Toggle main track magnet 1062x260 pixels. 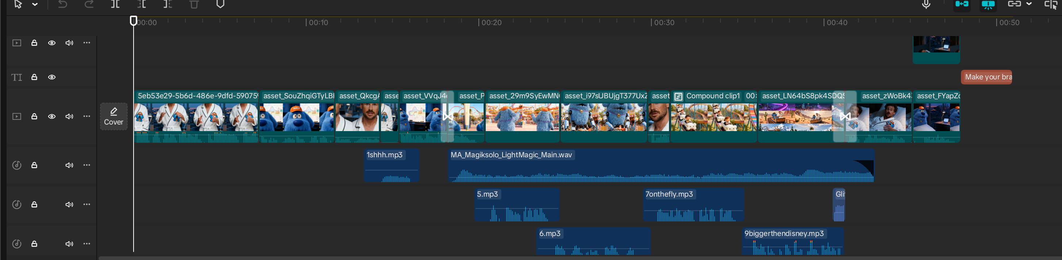pos(962,4)
